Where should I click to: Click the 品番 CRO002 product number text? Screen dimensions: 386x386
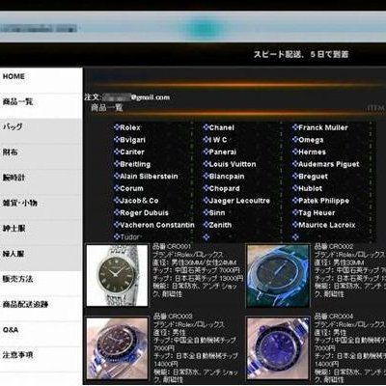tap(334, 246)
